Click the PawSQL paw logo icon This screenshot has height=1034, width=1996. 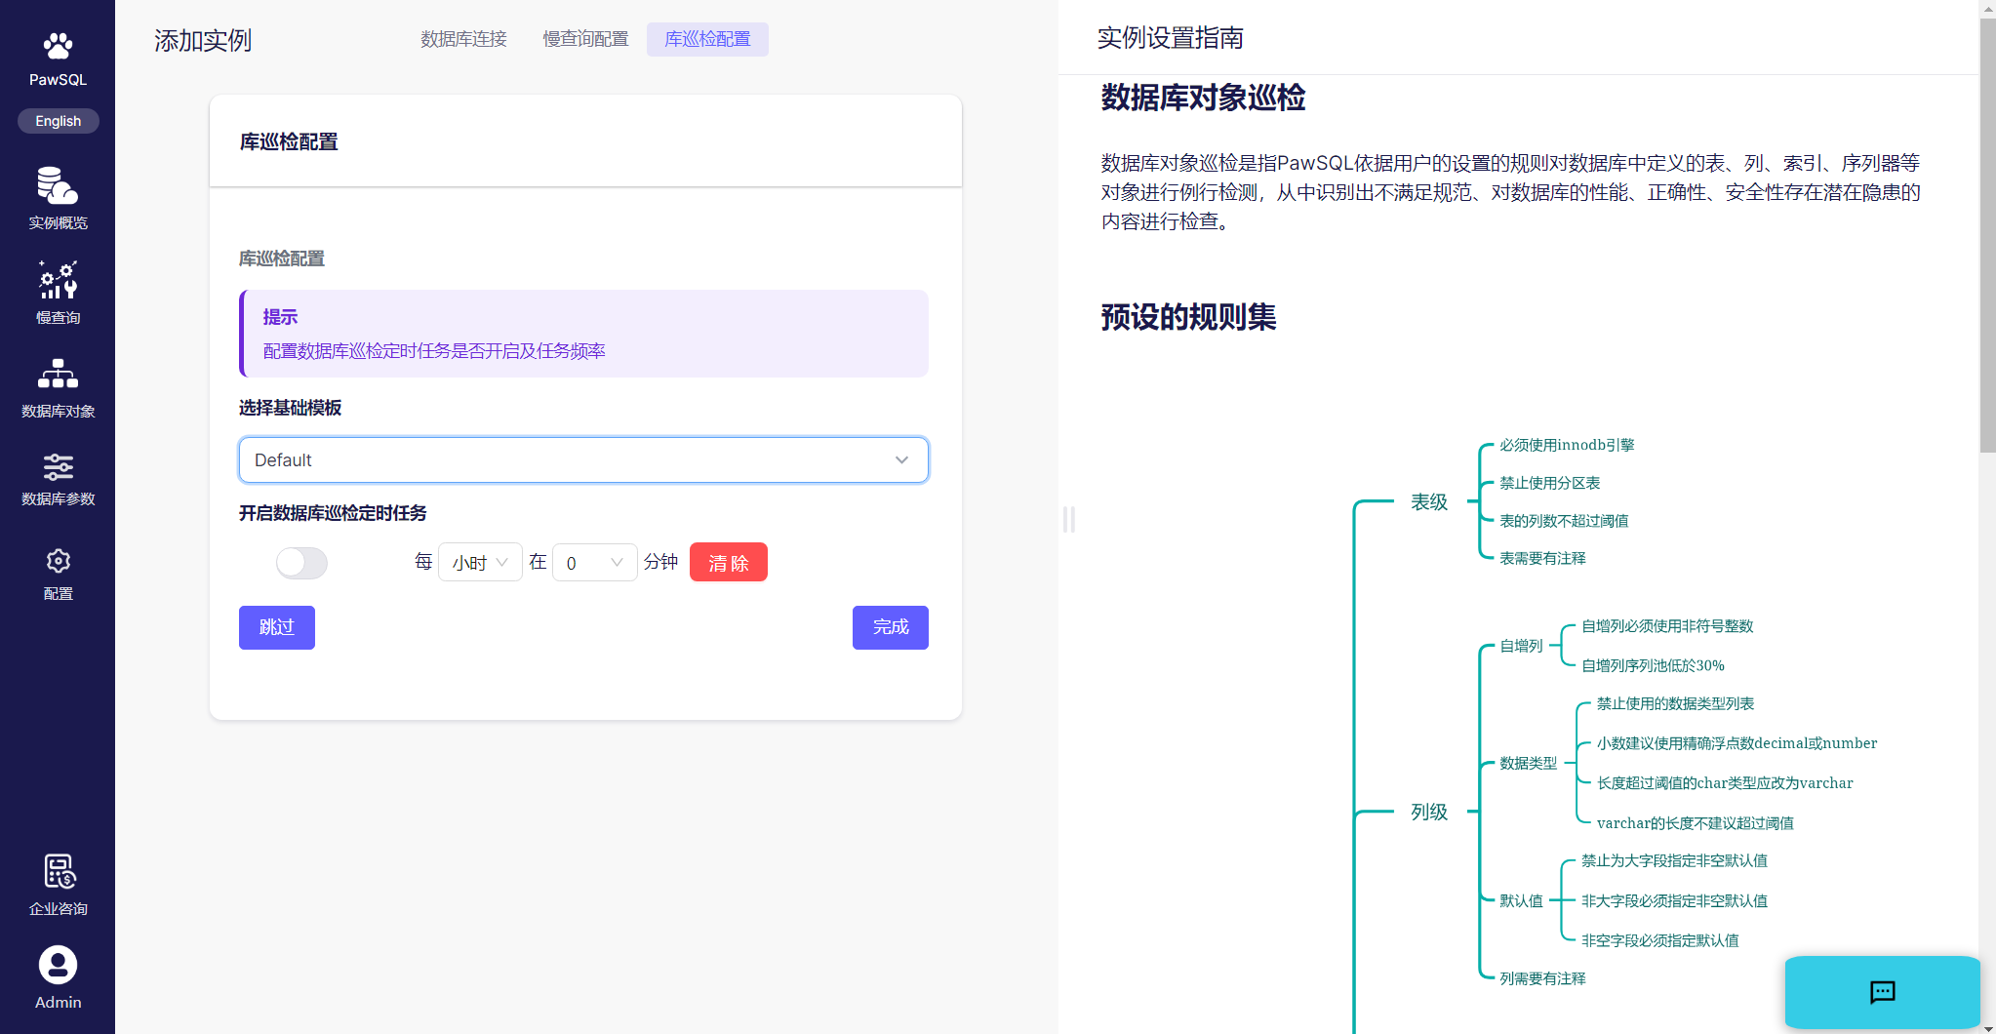pos(58,46)
